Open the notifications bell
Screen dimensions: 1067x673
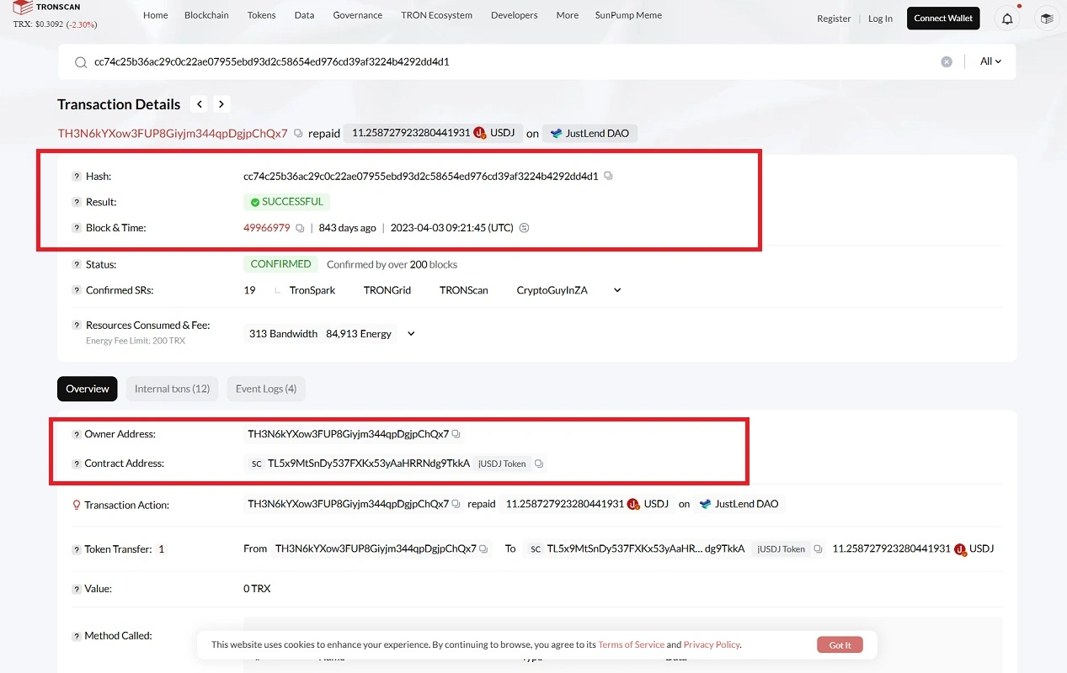coord(1007,19)
